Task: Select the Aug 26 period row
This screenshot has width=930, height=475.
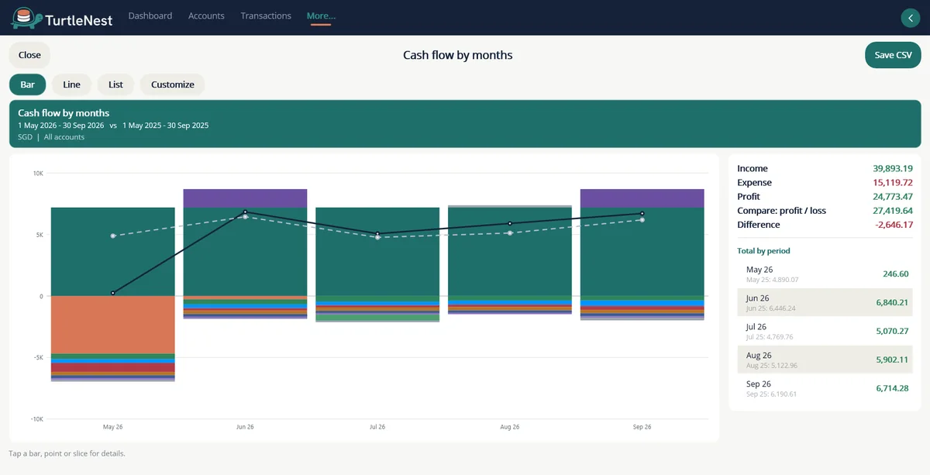Action: click(825, 360)
